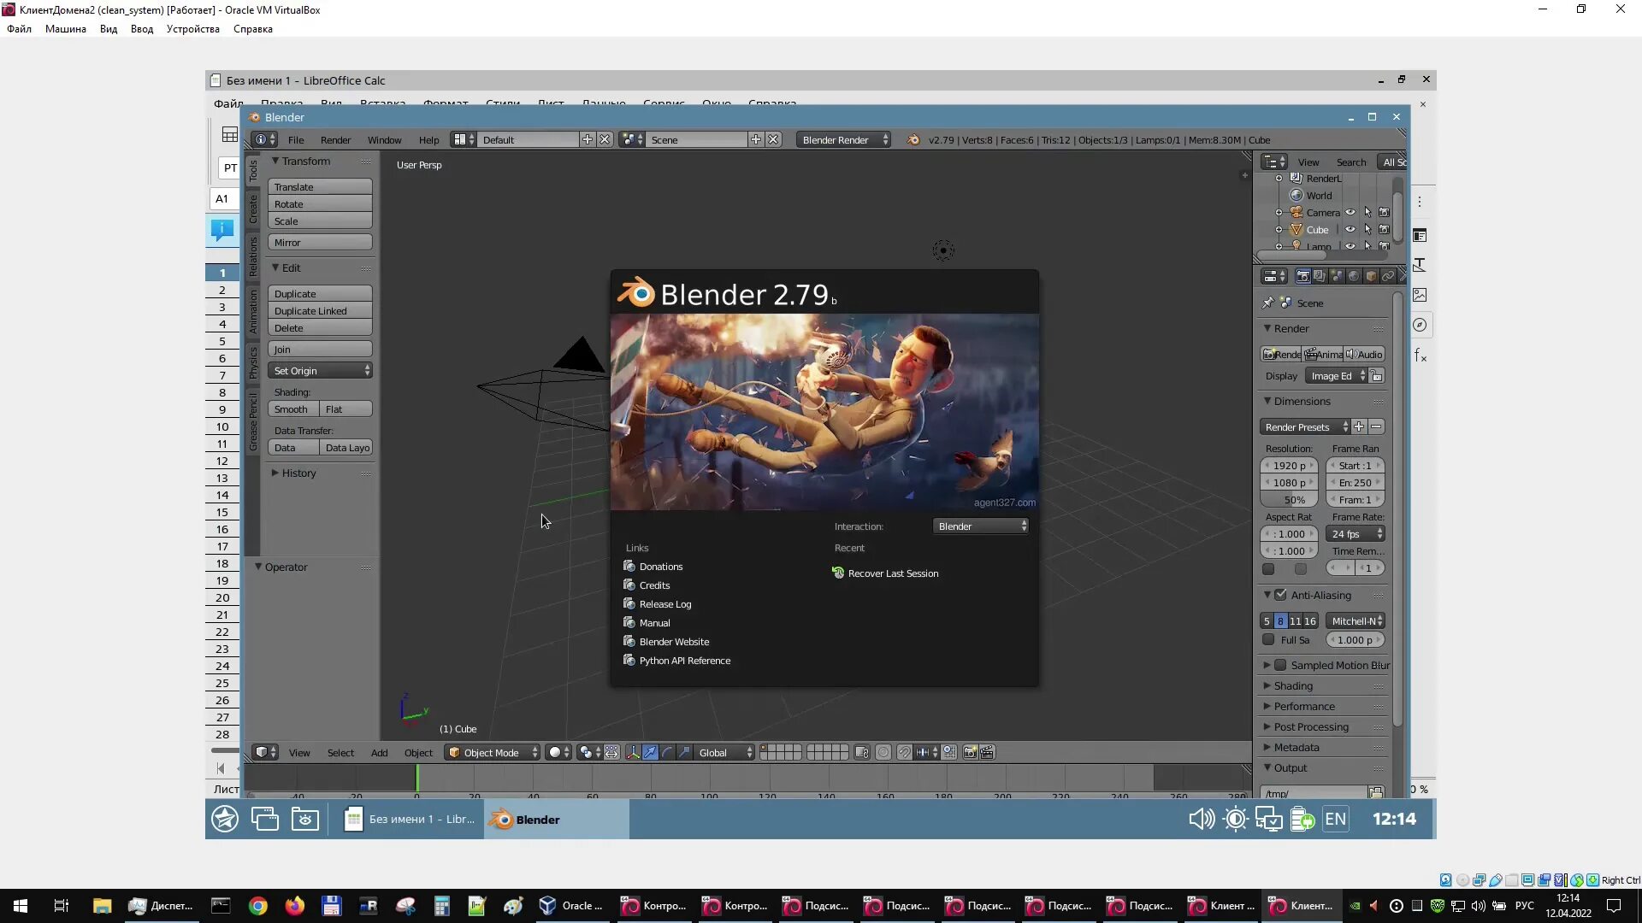The width and height of the screenshot is (1642, 923).
Task: Open the Global orientation dropdown
Action: [x=724, y=752]
